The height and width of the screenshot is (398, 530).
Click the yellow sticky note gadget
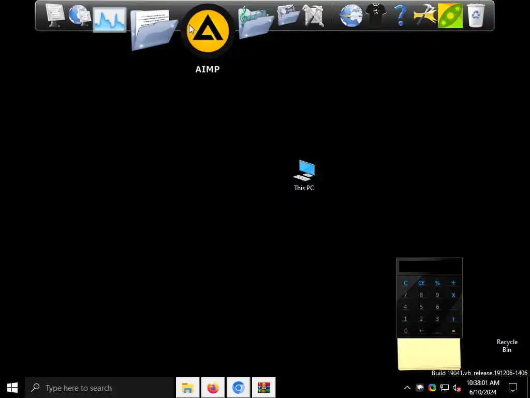coord(429,354)
